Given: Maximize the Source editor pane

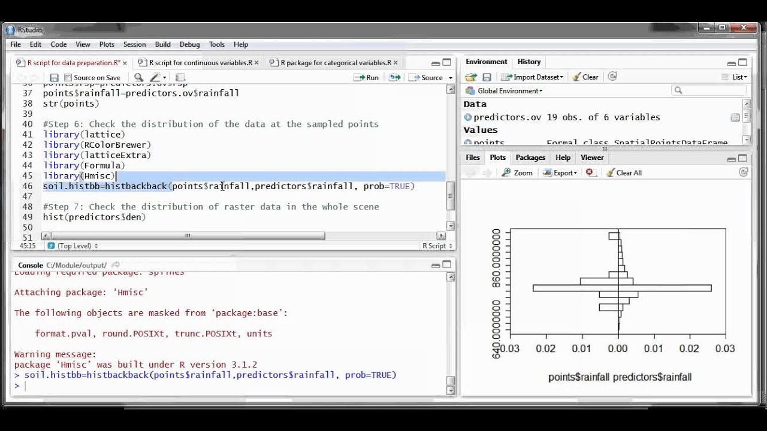Looking at the screenshot, I should (446, 62).
